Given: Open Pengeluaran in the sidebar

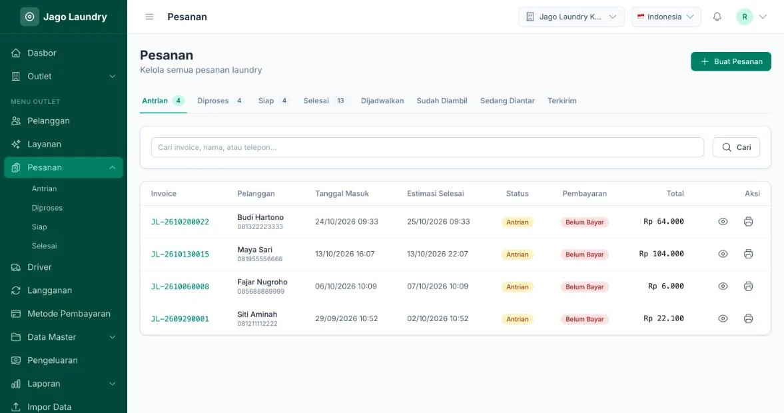Looking at the screenshot, I should [x=63, y=360].
